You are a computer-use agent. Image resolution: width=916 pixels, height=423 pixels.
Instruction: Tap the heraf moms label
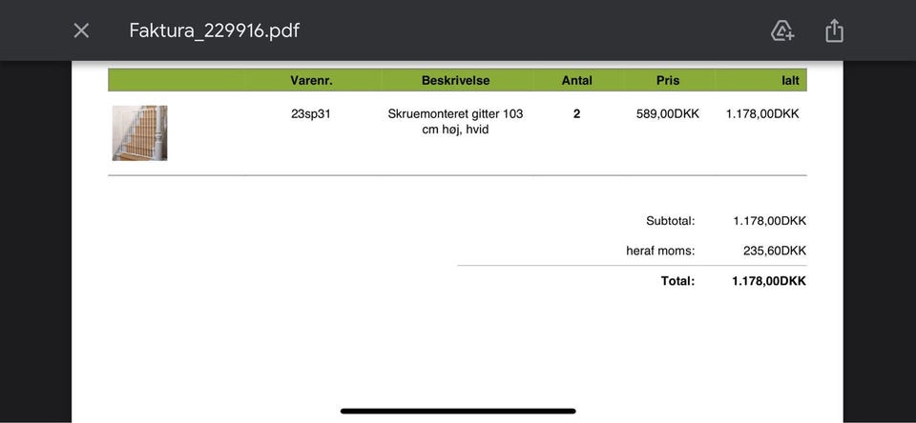(660, 251)
